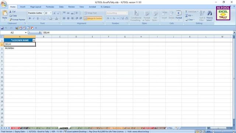Decrease cell indent
236x133 pixels.
click(77, 18)
